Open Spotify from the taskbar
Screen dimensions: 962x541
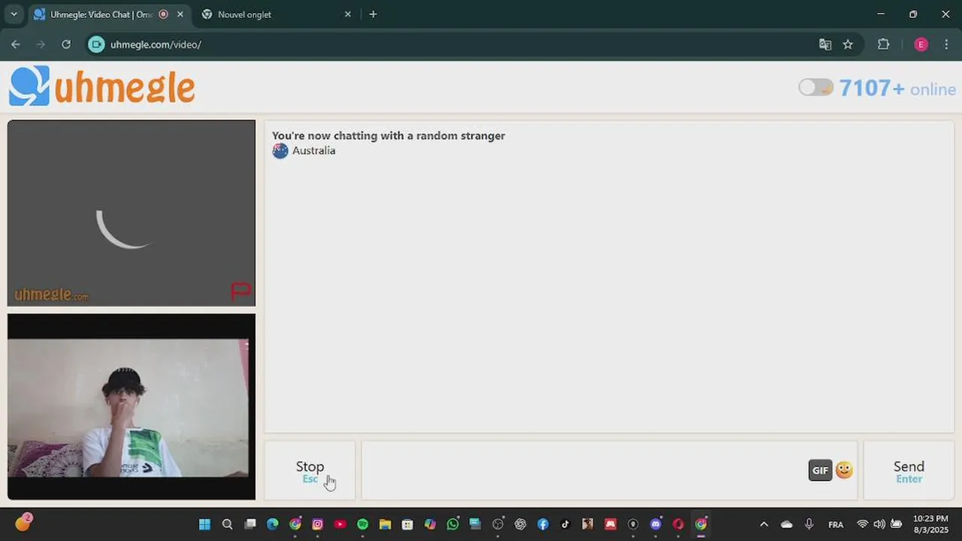(362, 524)
